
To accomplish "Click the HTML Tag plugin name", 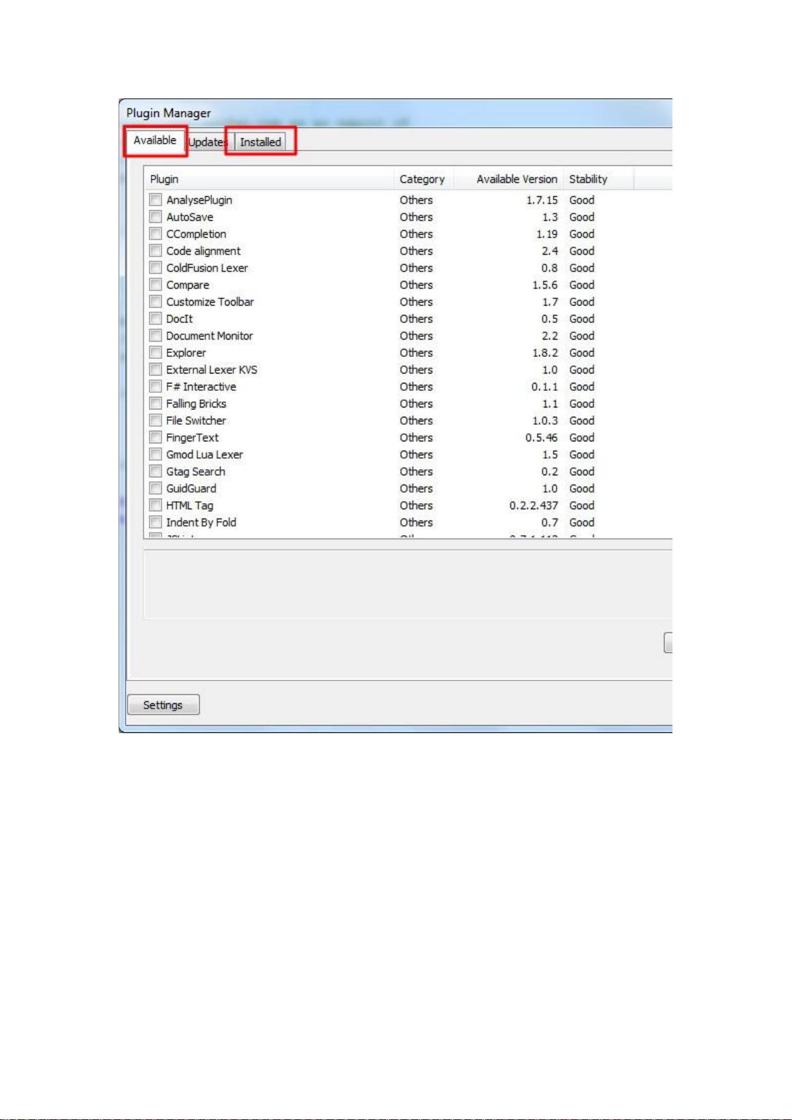I will click(189, 505).
